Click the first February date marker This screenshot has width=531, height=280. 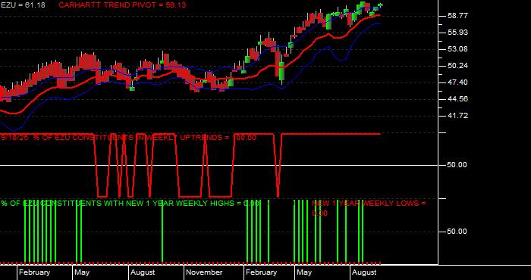34,272
